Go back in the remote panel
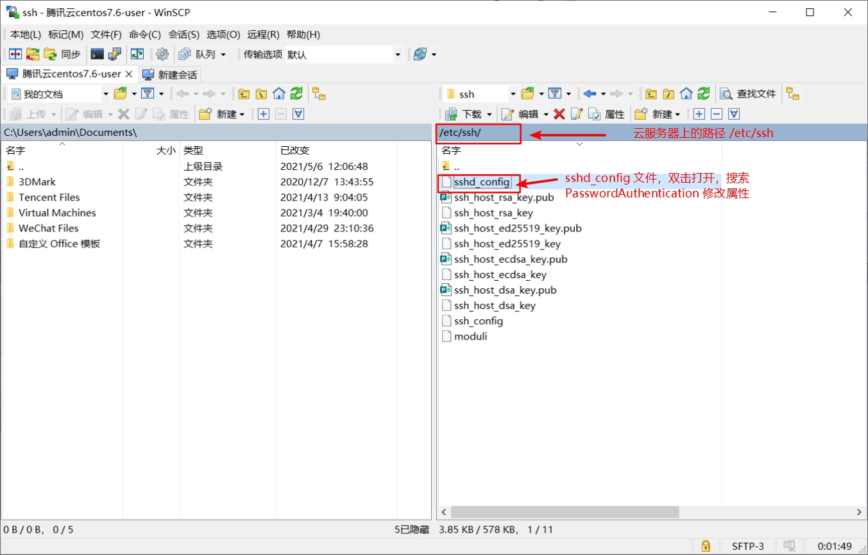The image size is (868, 555). (x=590, y=94)
